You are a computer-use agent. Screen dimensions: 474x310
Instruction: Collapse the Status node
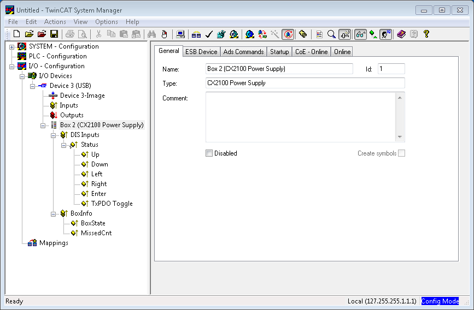click(63, 145)
